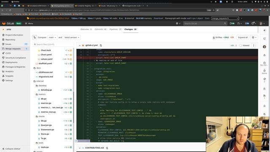This screenshot has height=152, width=270.
Task: Open the hamburger Menu in the top bar
Action: pyautogui.click(x=29, y=24)
